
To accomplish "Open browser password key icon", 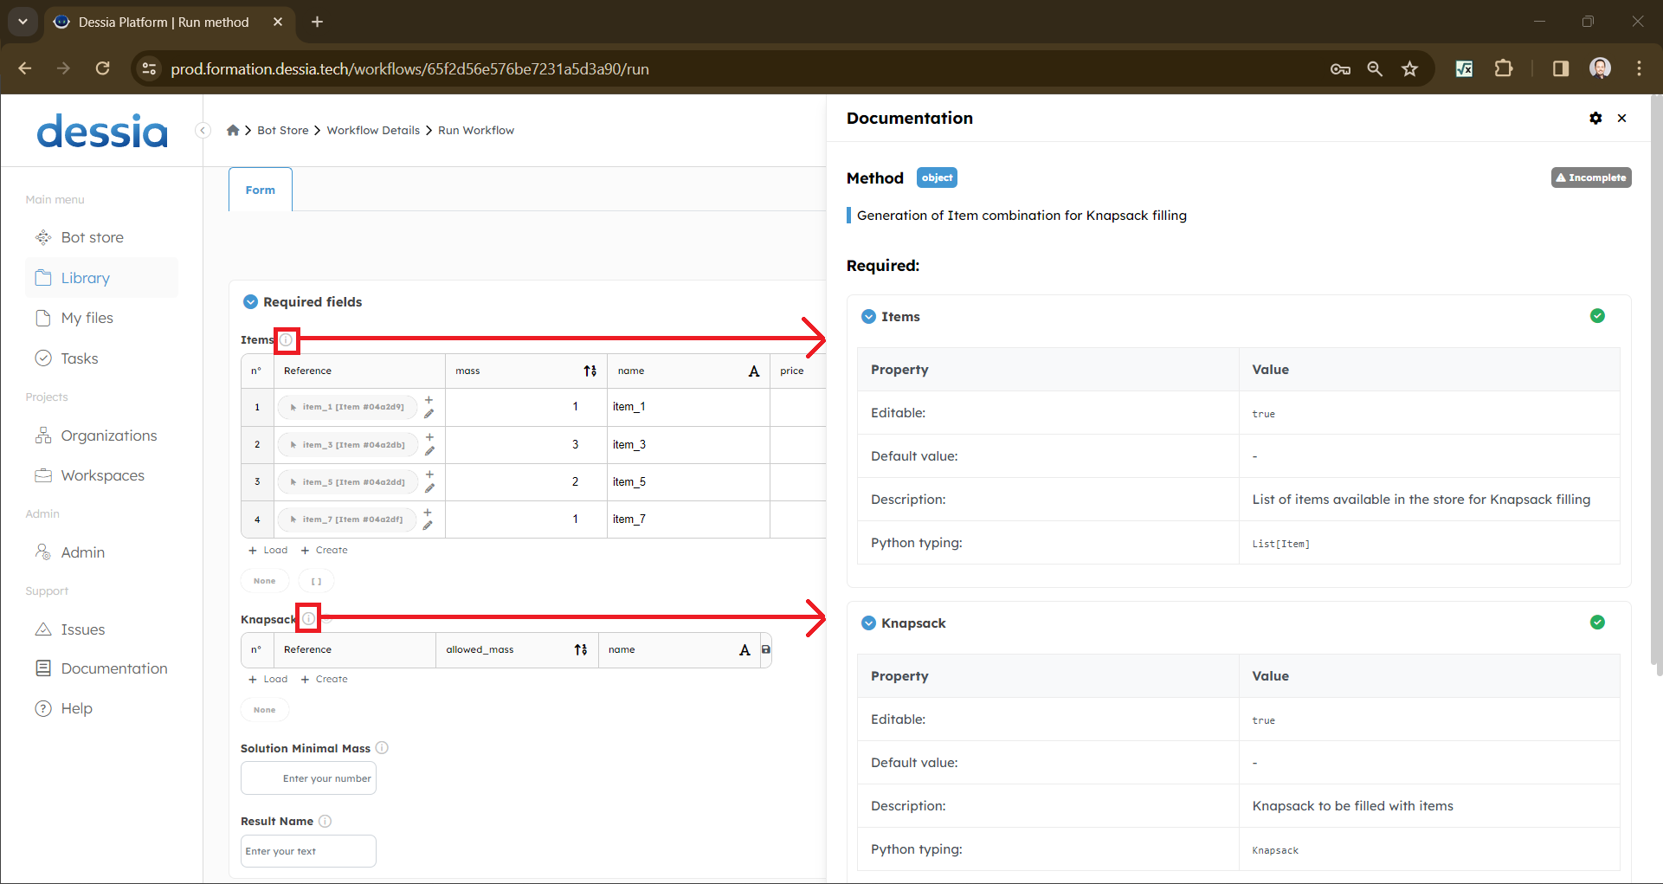I will pos(1340,69).
